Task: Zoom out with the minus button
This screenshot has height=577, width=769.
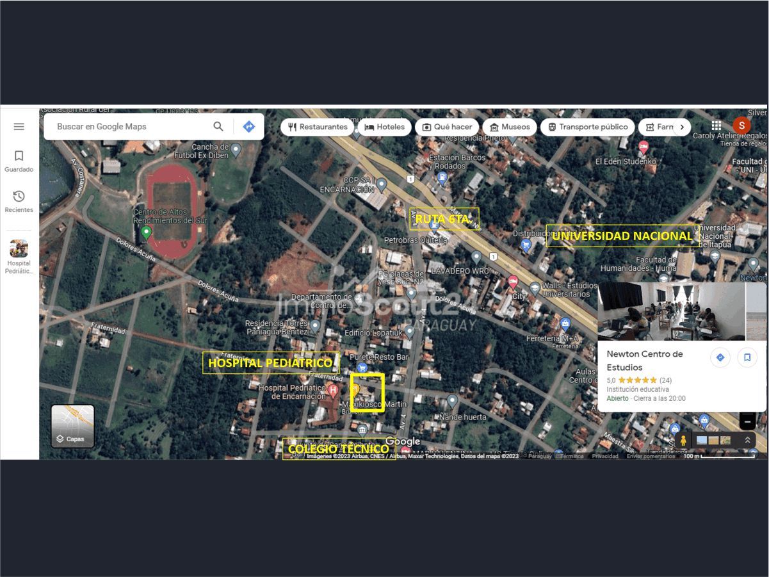Action: click(747, 421)
